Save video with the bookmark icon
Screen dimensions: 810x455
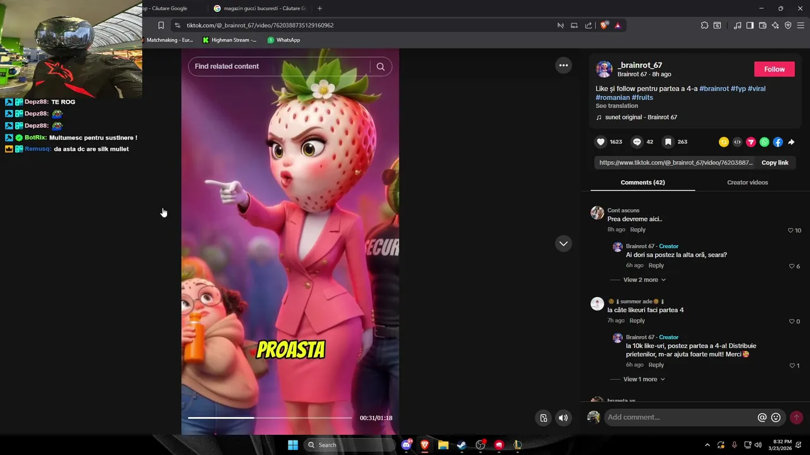pos(668,142)
